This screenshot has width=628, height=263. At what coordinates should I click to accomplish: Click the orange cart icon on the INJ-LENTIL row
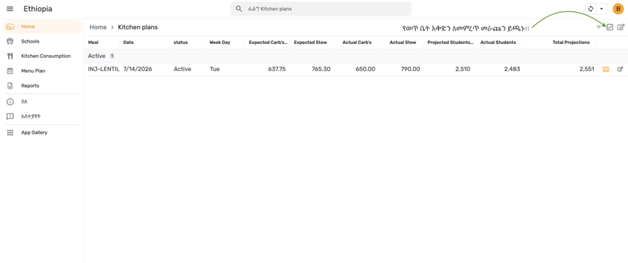pos(606,69)
